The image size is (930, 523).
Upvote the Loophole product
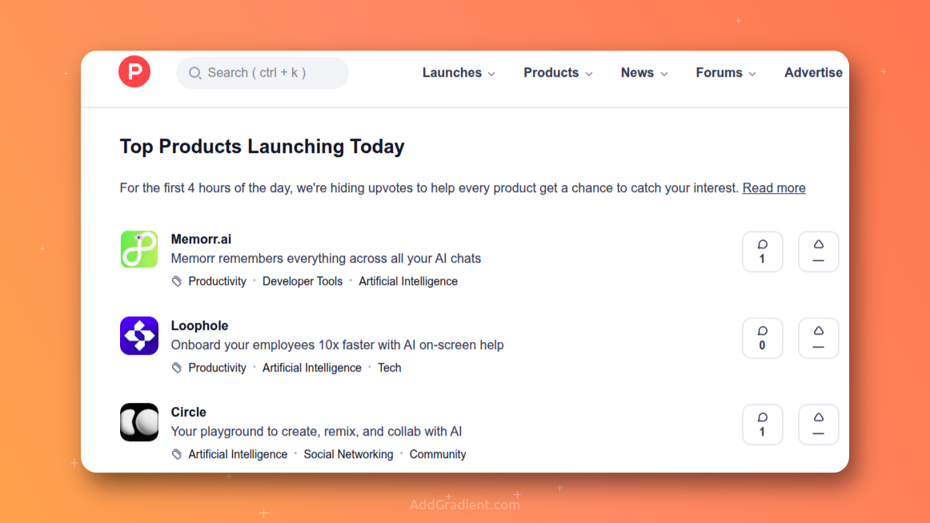click(818, 337)
